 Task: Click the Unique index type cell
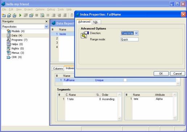tap(99, 80)
